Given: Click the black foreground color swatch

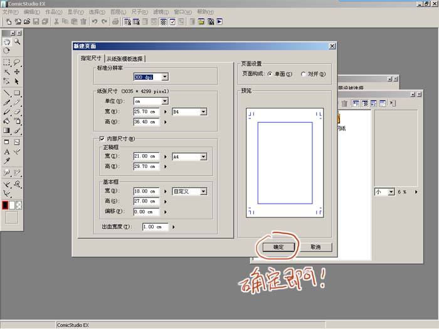Looking at the screenshot, I should click(x=5, y=205).
